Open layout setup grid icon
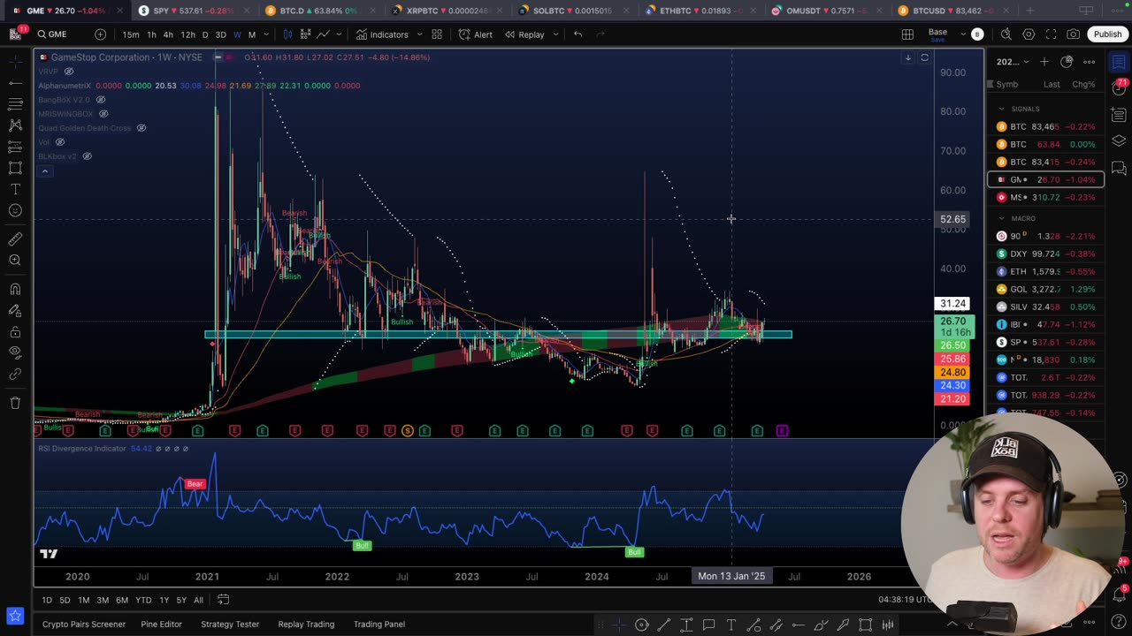1132x636 pixels. (x=907, y=34)
